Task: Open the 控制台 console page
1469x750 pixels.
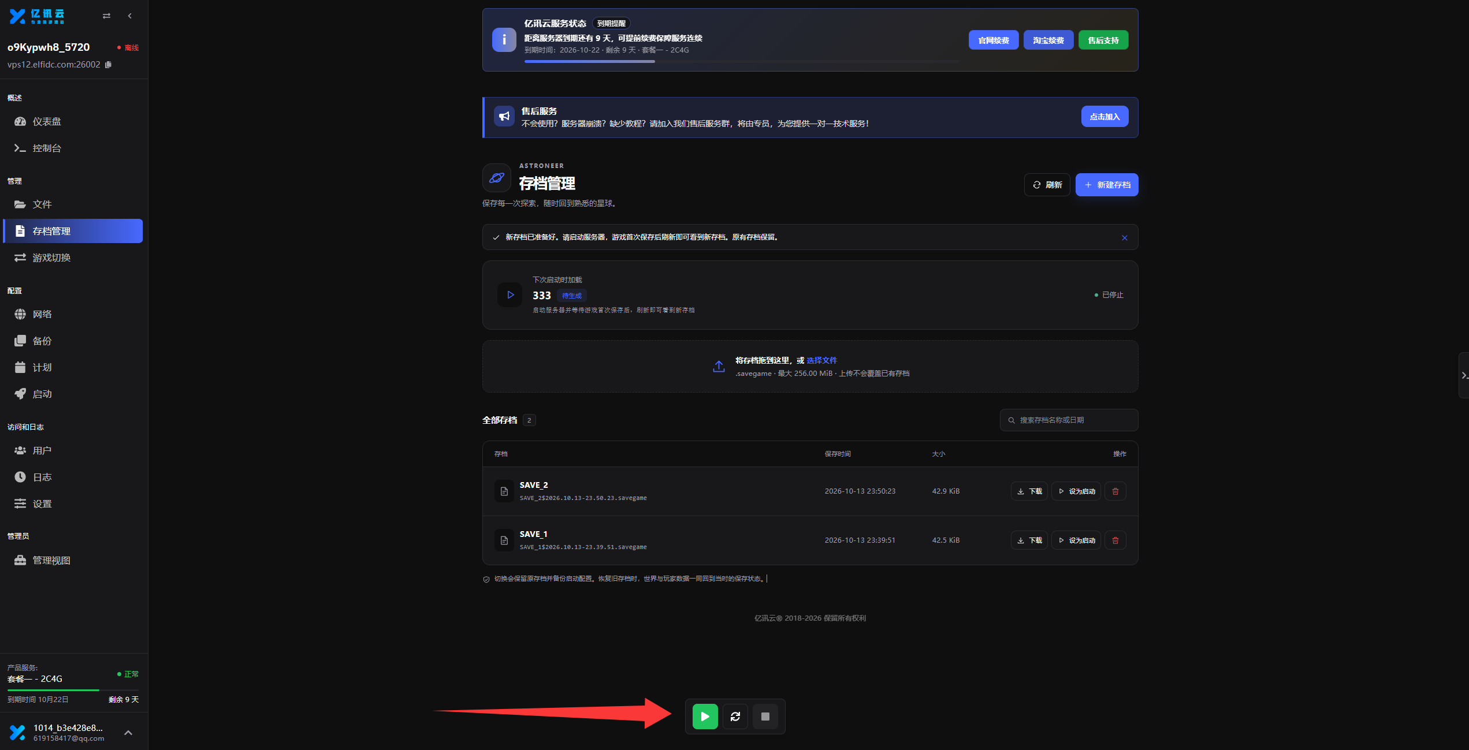Action: pyautogui.click(x=73, y=148)
